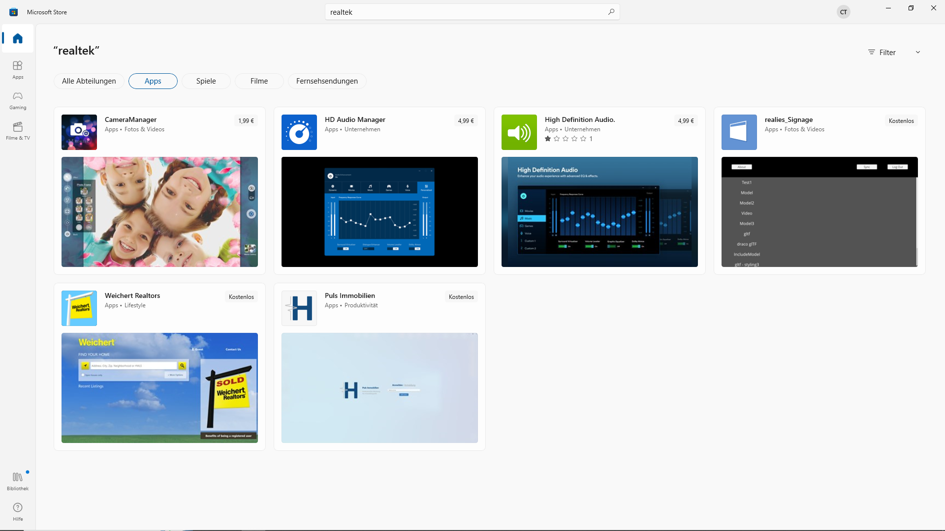This screenshot has width=945, height=531.
Task: Click Kostenlos on Weichert Realtors
Action: [241, 297]
